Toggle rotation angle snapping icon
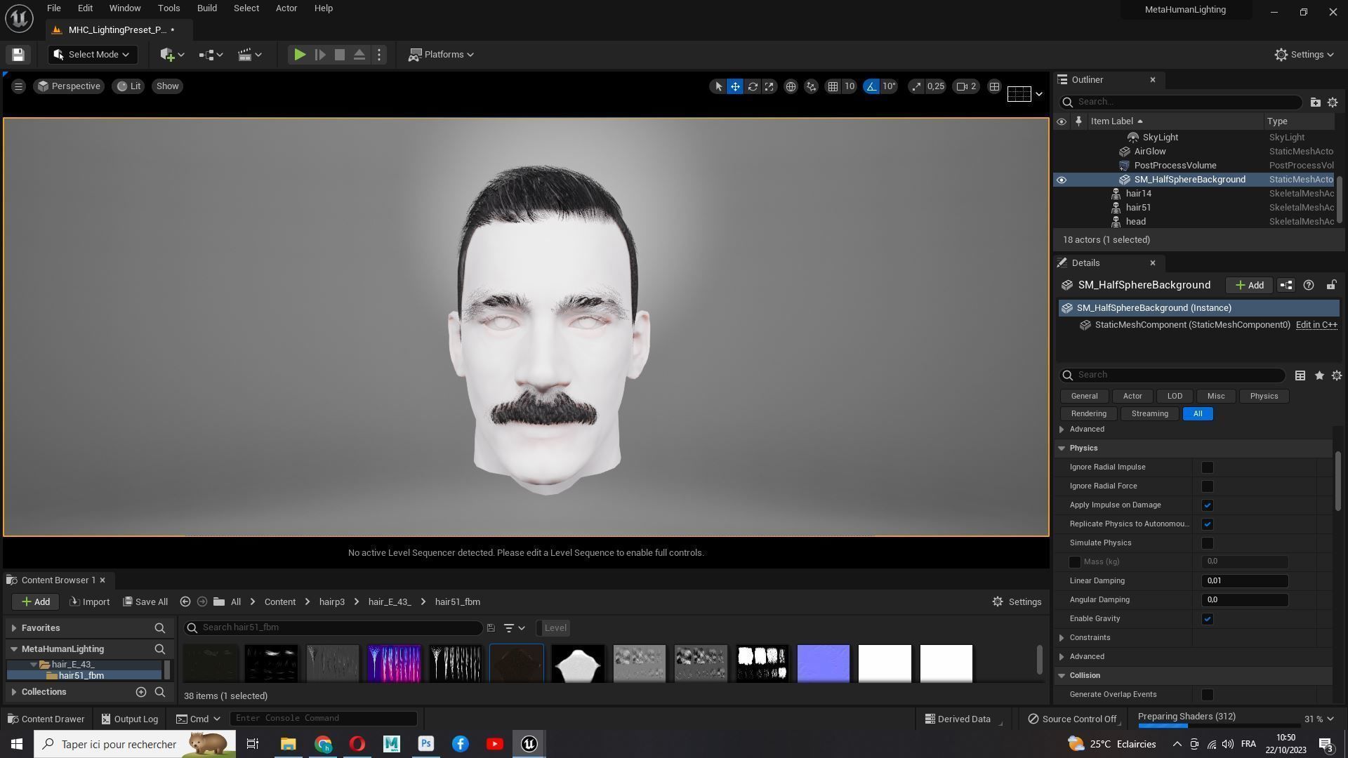The image size is (1348, 758). click(871, 86)
